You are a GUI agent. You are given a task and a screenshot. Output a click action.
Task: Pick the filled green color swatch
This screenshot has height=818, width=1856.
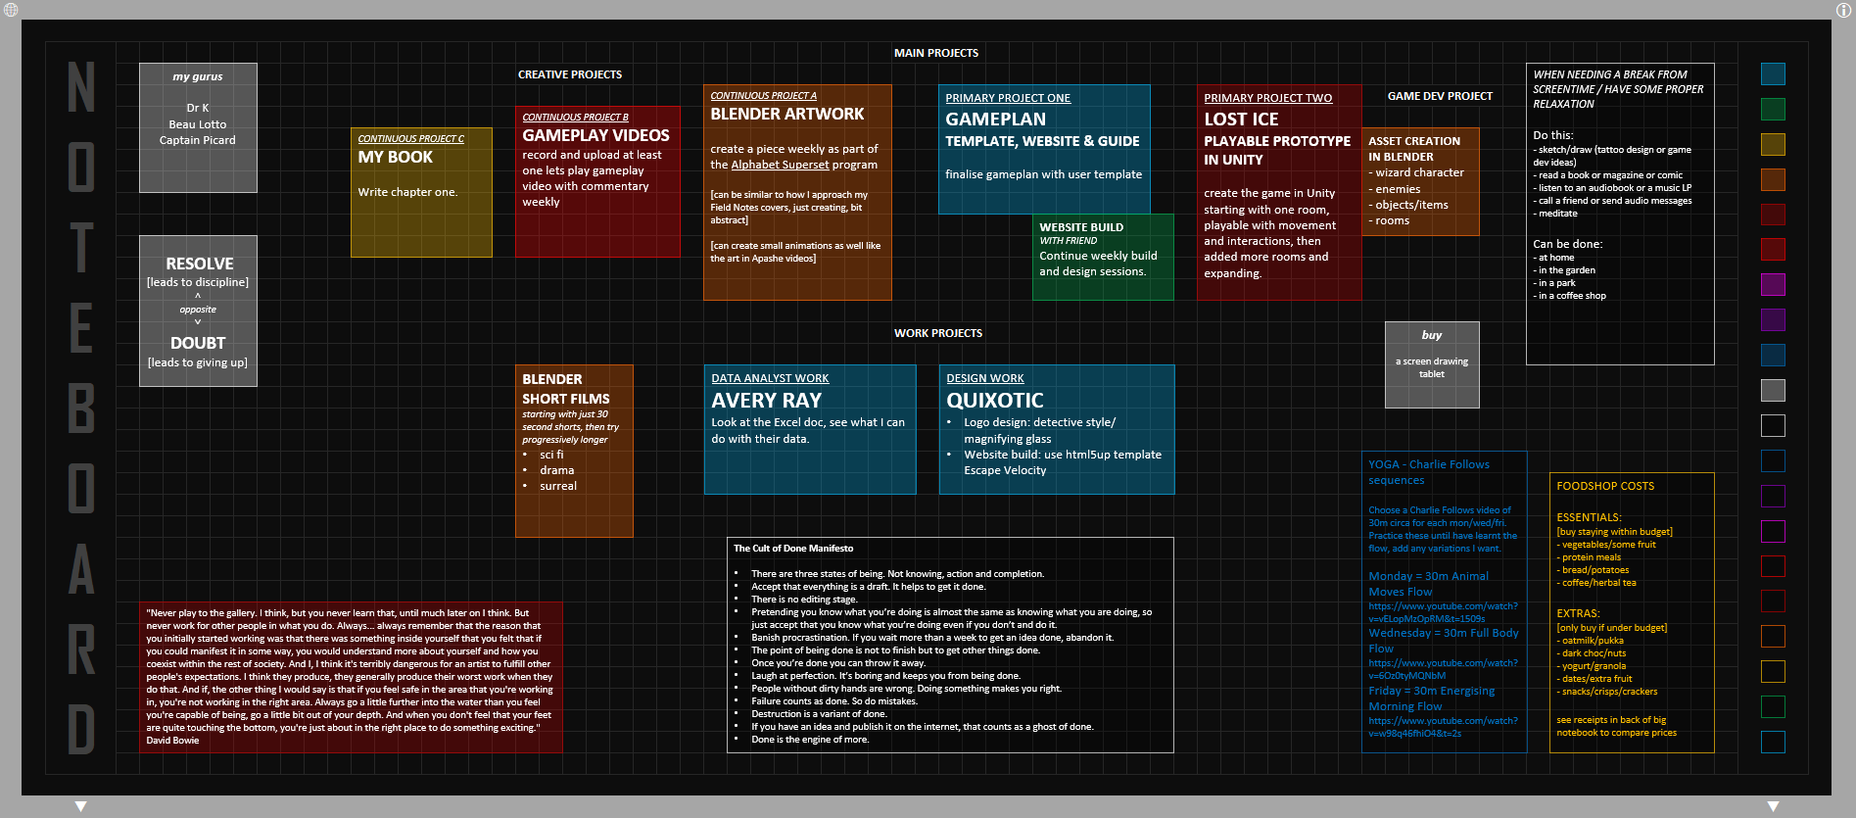click(x=1773, y=109)
